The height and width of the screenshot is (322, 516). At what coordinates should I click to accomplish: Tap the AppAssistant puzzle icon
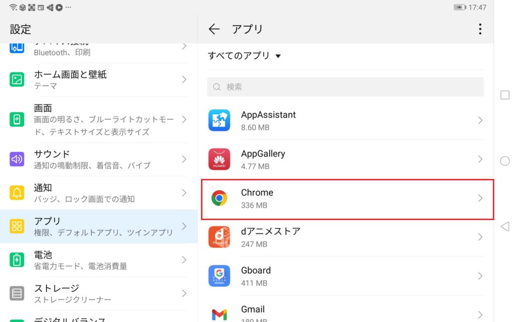(x=219, y=120)
